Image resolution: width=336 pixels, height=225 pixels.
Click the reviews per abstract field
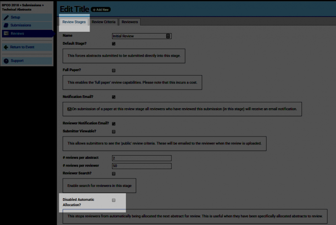pyautogui.click(x=142, y=158)
